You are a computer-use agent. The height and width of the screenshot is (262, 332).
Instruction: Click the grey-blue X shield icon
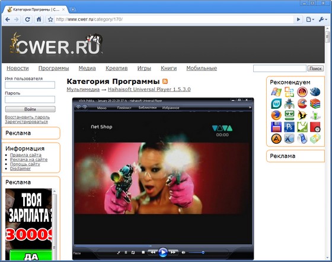click(289, 139)
